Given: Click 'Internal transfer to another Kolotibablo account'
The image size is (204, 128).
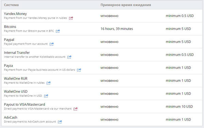Looking at the screenshot, I should pyautogui.click(x=35, y=57).
